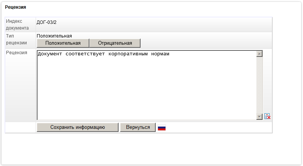The image size is (303, 166).
Task: Click the clear text icon beside the review box
Action: click(x=267, y=116)
